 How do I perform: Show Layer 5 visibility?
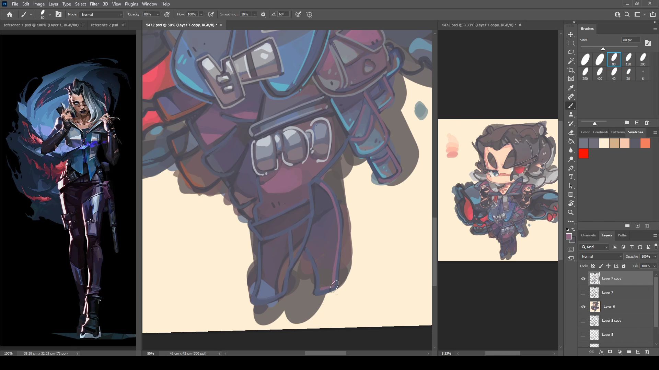tap(583, 335)
